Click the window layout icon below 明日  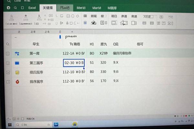114,23
